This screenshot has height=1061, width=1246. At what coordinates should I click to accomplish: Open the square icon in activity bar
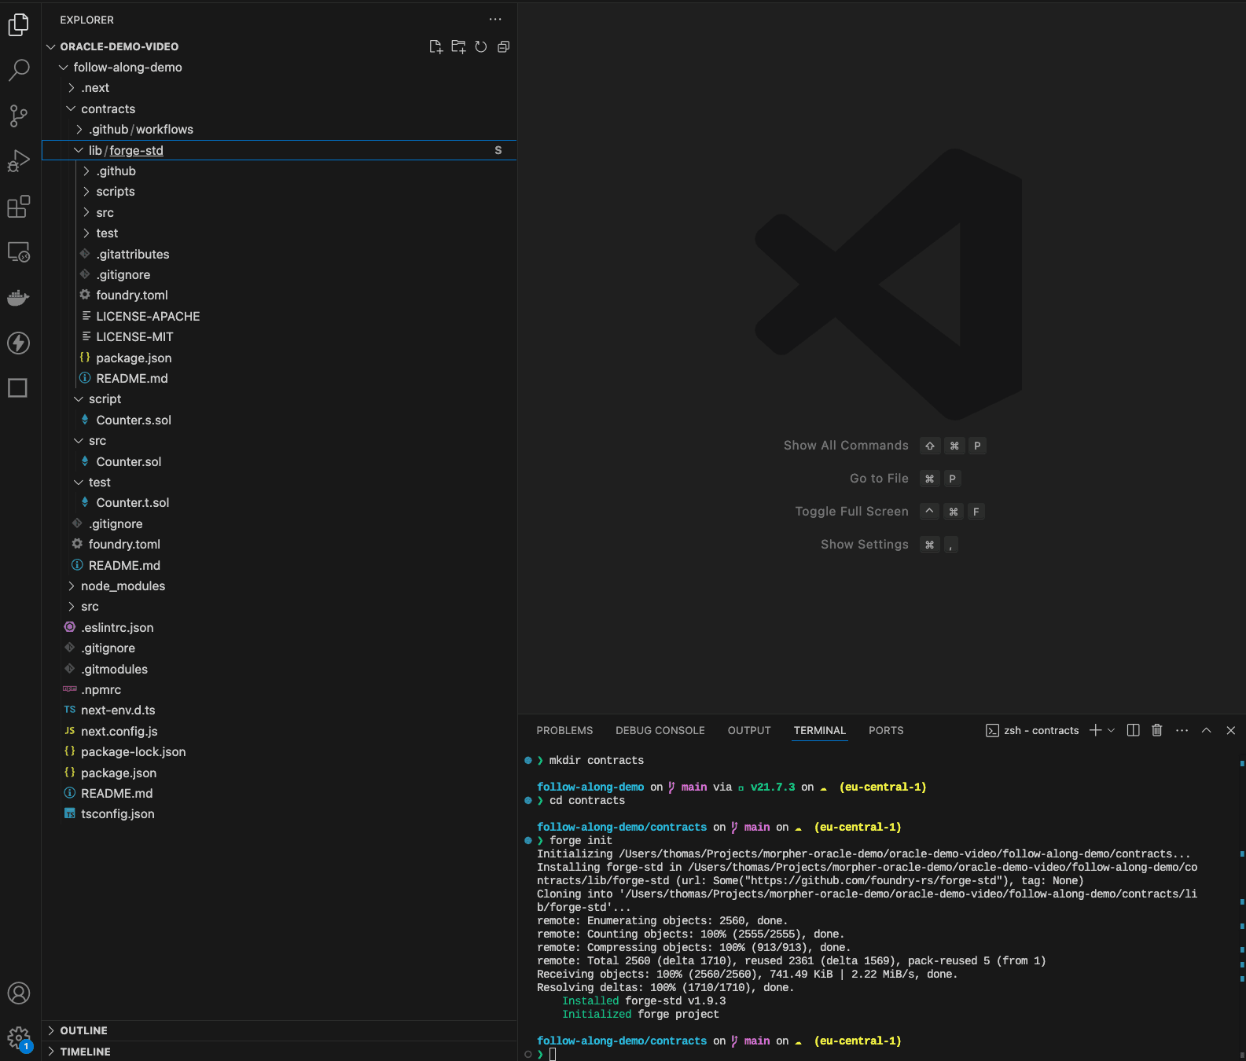(18, 388)
